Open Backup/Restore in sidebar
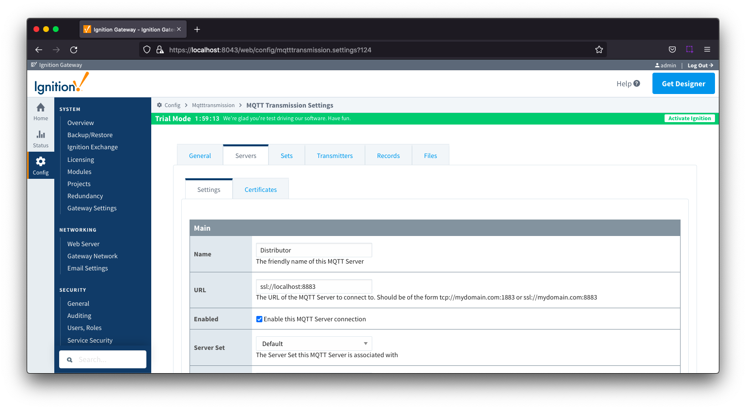This screenshot has width=746, height=409. pos(90,135)
